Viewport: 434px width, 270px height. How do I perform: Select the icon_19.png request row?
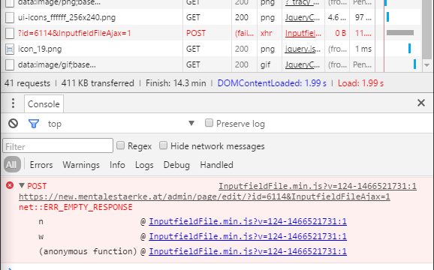pos(40,49)
